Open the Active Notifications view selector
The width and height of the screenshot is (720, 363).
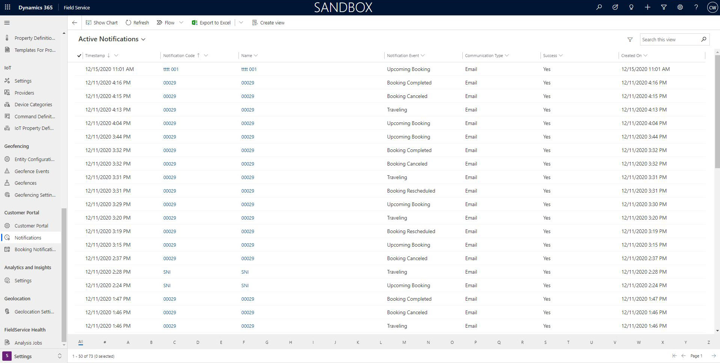pyautogui.click(x=112, y=39)
